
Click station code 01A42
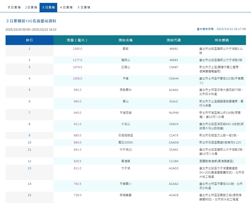[x=174, y=150]
